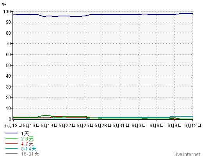
Task: Click the 6月12日 date axis label
Action: click(x=193, y=126)
